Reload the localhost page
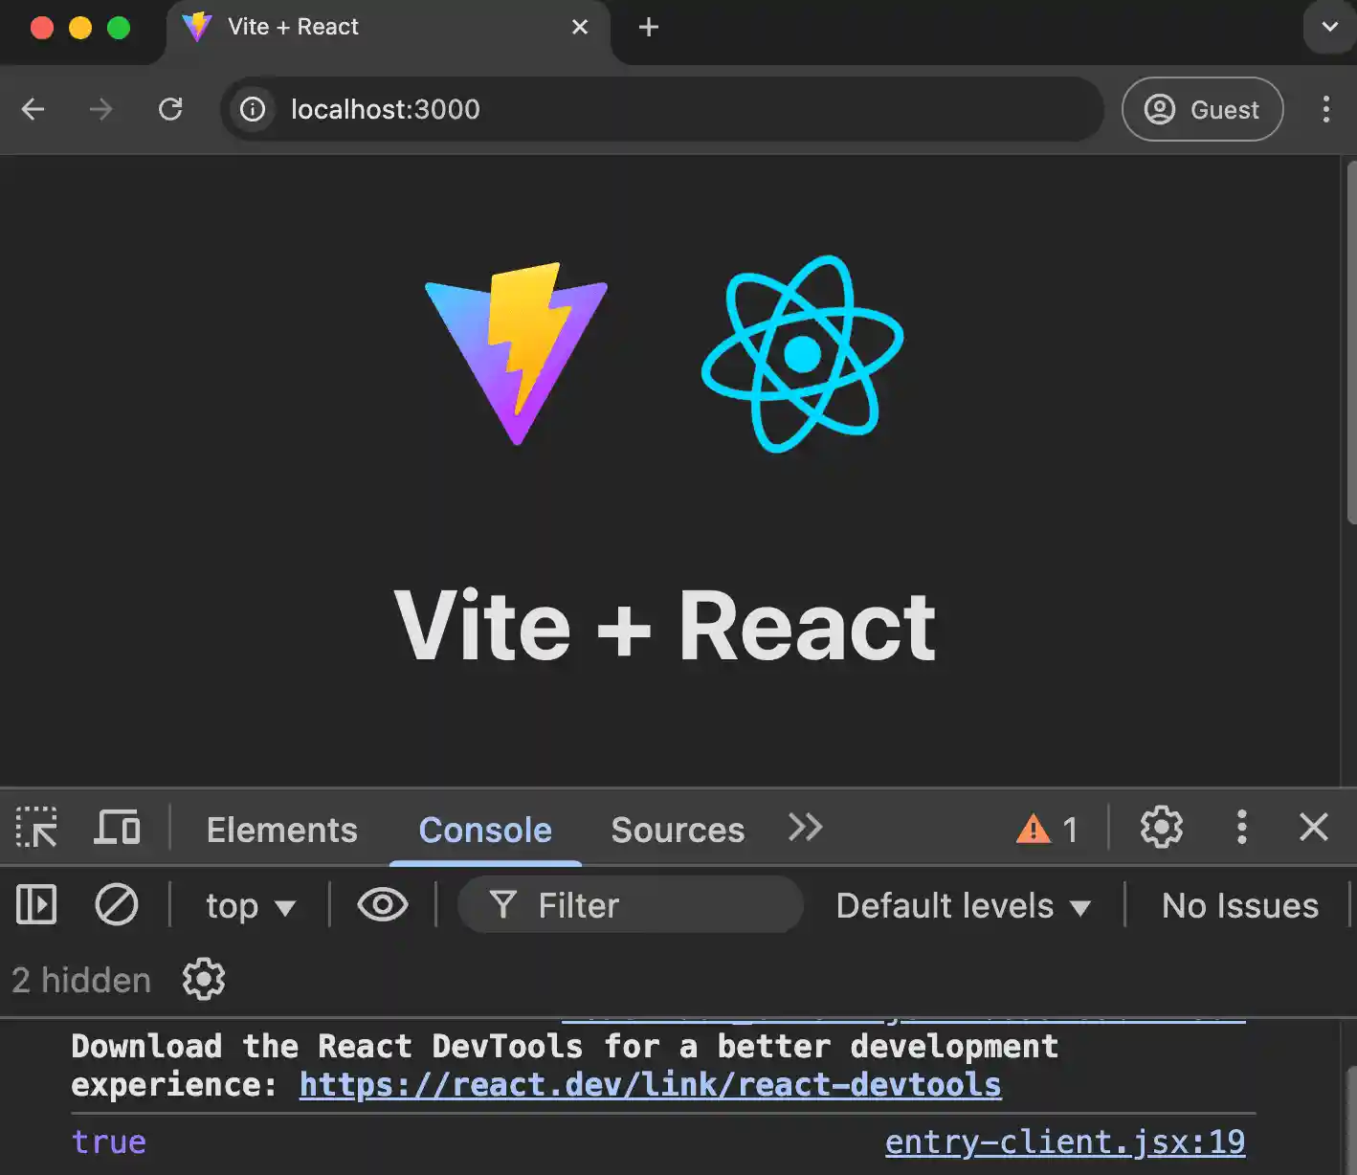1357x1175 pixels. click(170, 109)
